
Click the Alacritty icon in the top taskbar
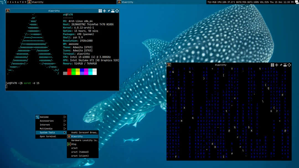pos(29,2)
